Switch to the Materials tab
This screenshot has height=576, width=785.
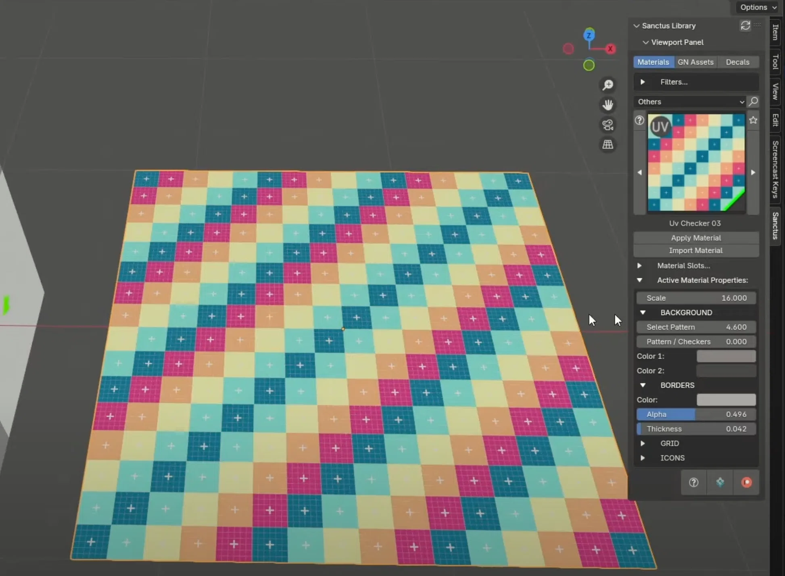pyautogui.click(x=653, y=62)
